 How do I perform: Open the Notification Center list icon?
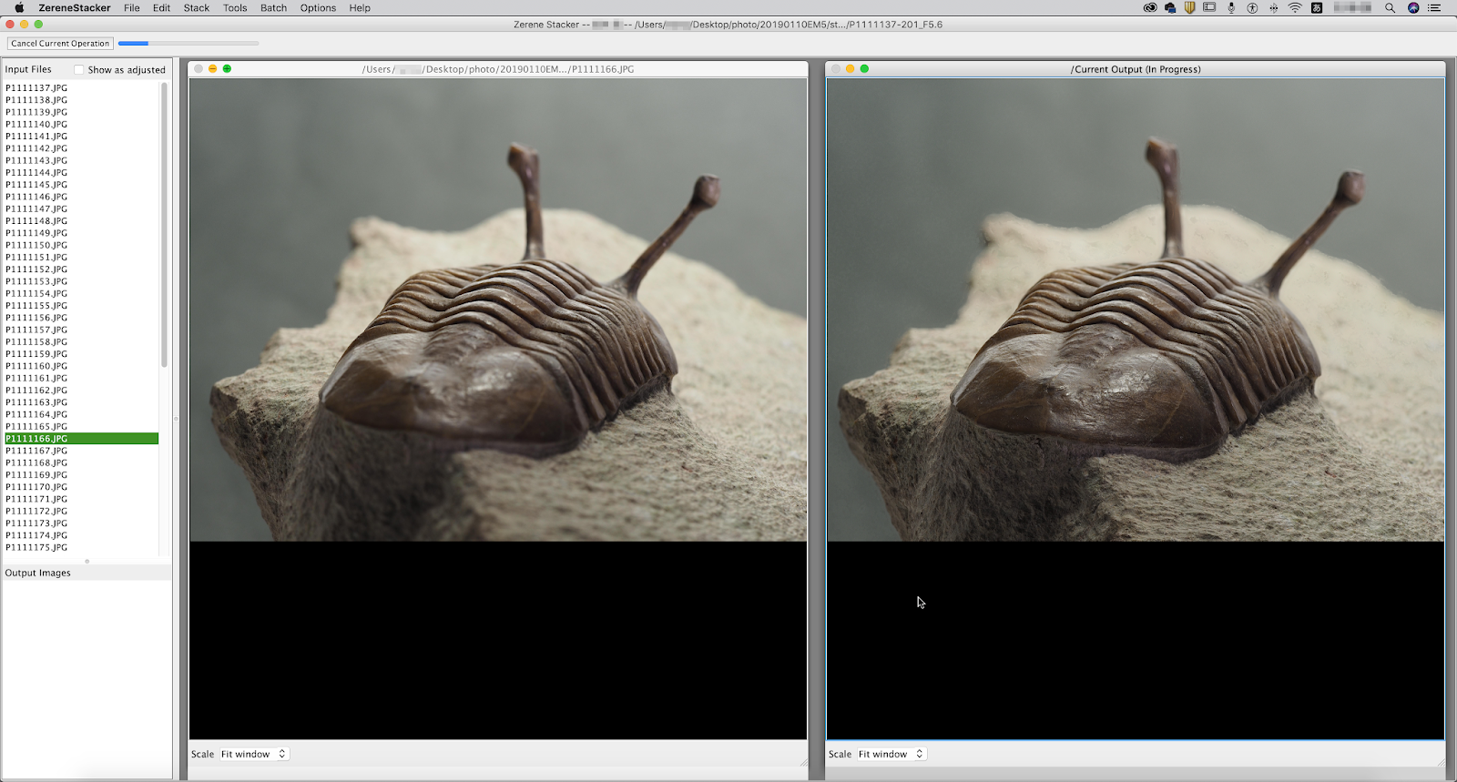tap(1435, 7)
